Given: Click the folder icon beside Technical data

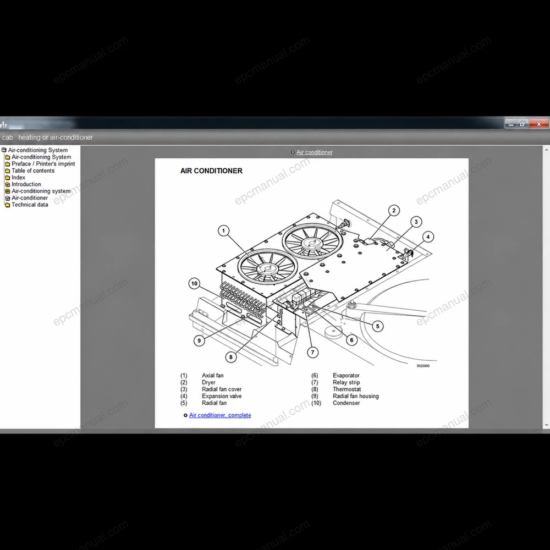Looking at the screenshot, I should pyautogui.click(x=7, y=205).
